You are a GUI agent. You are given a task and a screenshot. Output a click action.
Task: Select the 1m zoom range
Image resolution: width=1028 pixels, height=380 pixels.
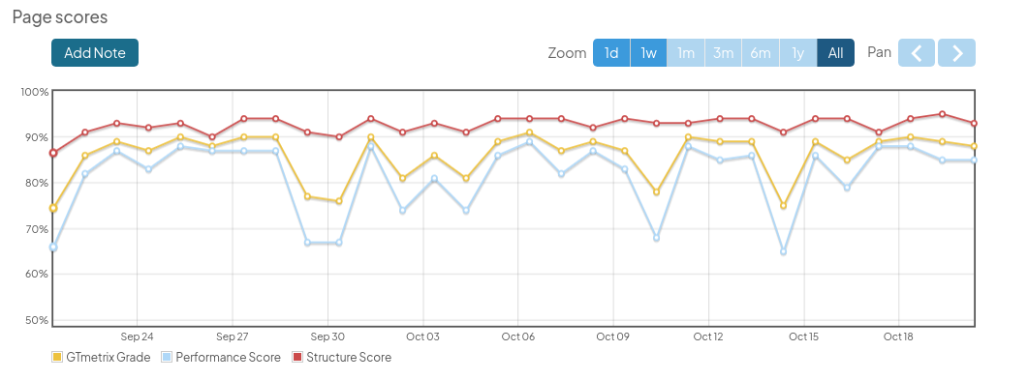click(x=686, y=53)
